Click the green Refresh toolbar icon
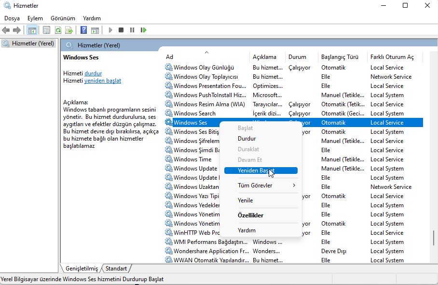The image size is (438, 285). 58,30
